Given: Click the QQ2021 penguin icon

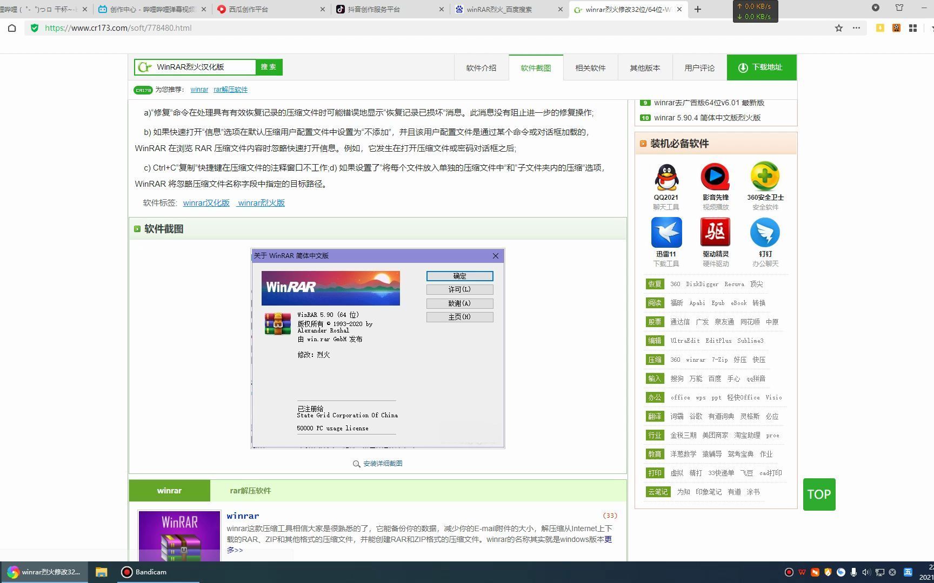Looking at the screenshot, I should pyautogui.click(x=666, y=178).
